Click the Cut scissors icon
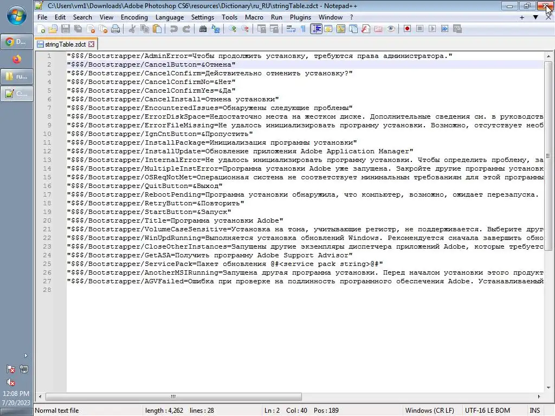The image size is (555, 416). click(132, 29)
